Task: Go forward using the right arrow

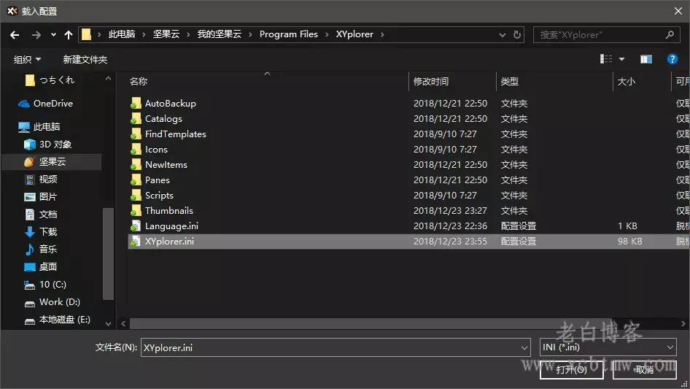Action: coord(36,35)
